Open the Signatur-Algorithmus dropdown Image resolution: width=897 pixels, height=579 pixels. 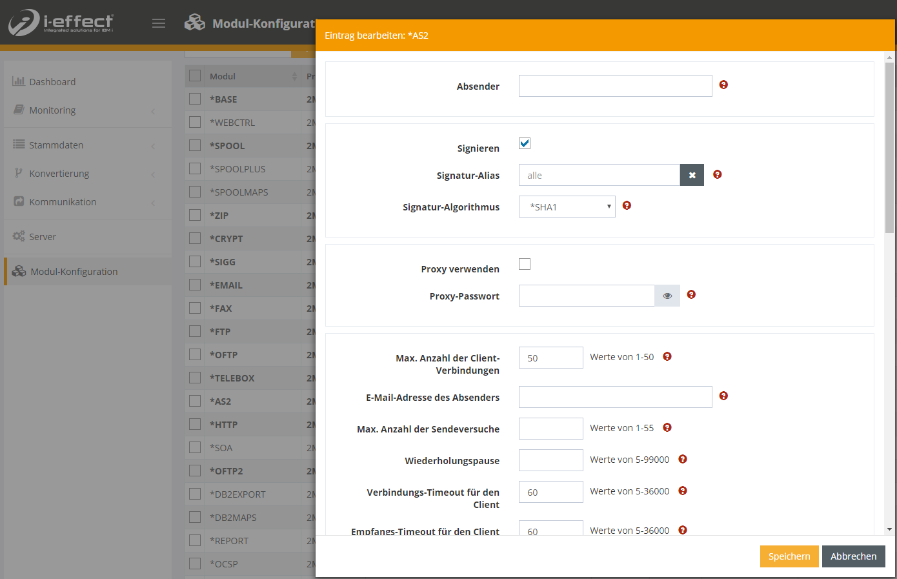(x=567, y=207)
